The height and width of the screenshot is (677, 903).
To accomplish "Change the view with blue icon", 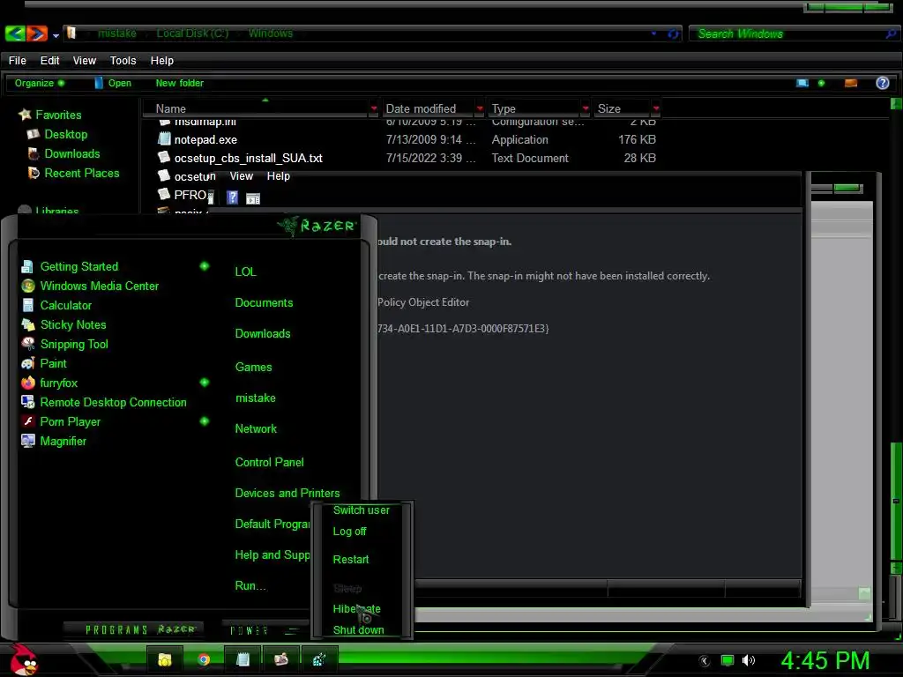I will click(802, 84).
